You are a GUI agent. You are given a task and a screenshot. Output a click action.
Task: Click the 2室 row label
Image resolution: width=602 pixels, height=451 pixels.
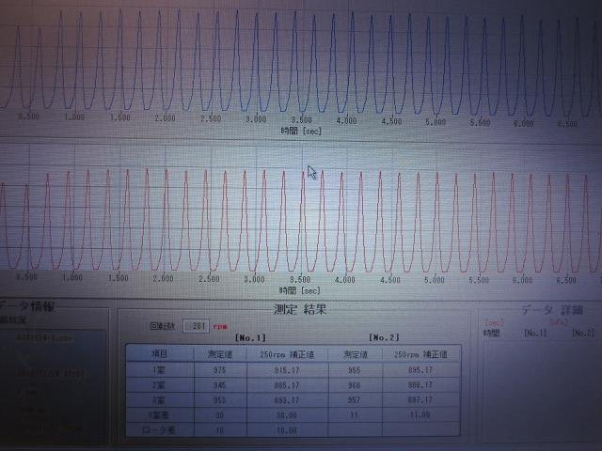pyautogui.click(x=160, y=385)
